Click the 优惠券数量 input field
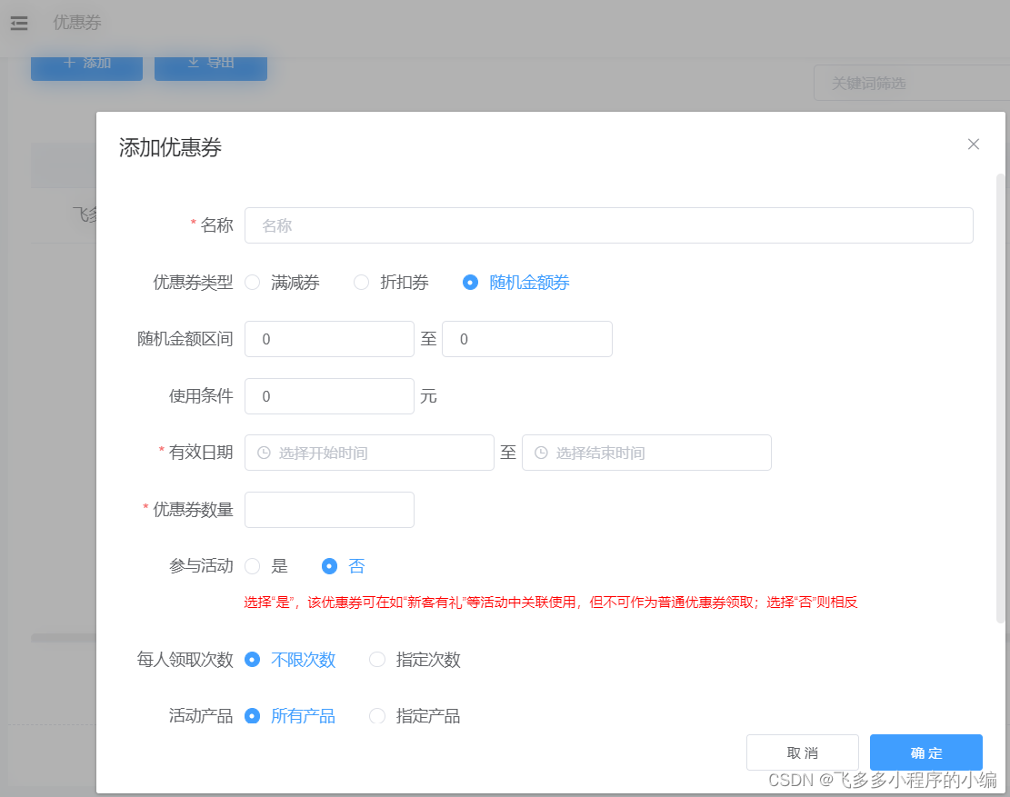The image size is (1010, 797). 329,510
